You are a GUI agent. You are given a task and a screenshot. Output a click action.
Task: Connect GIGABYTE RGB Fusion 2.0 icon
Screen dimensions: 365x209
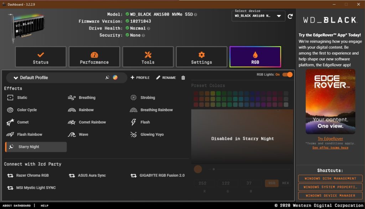pos(133,176)
